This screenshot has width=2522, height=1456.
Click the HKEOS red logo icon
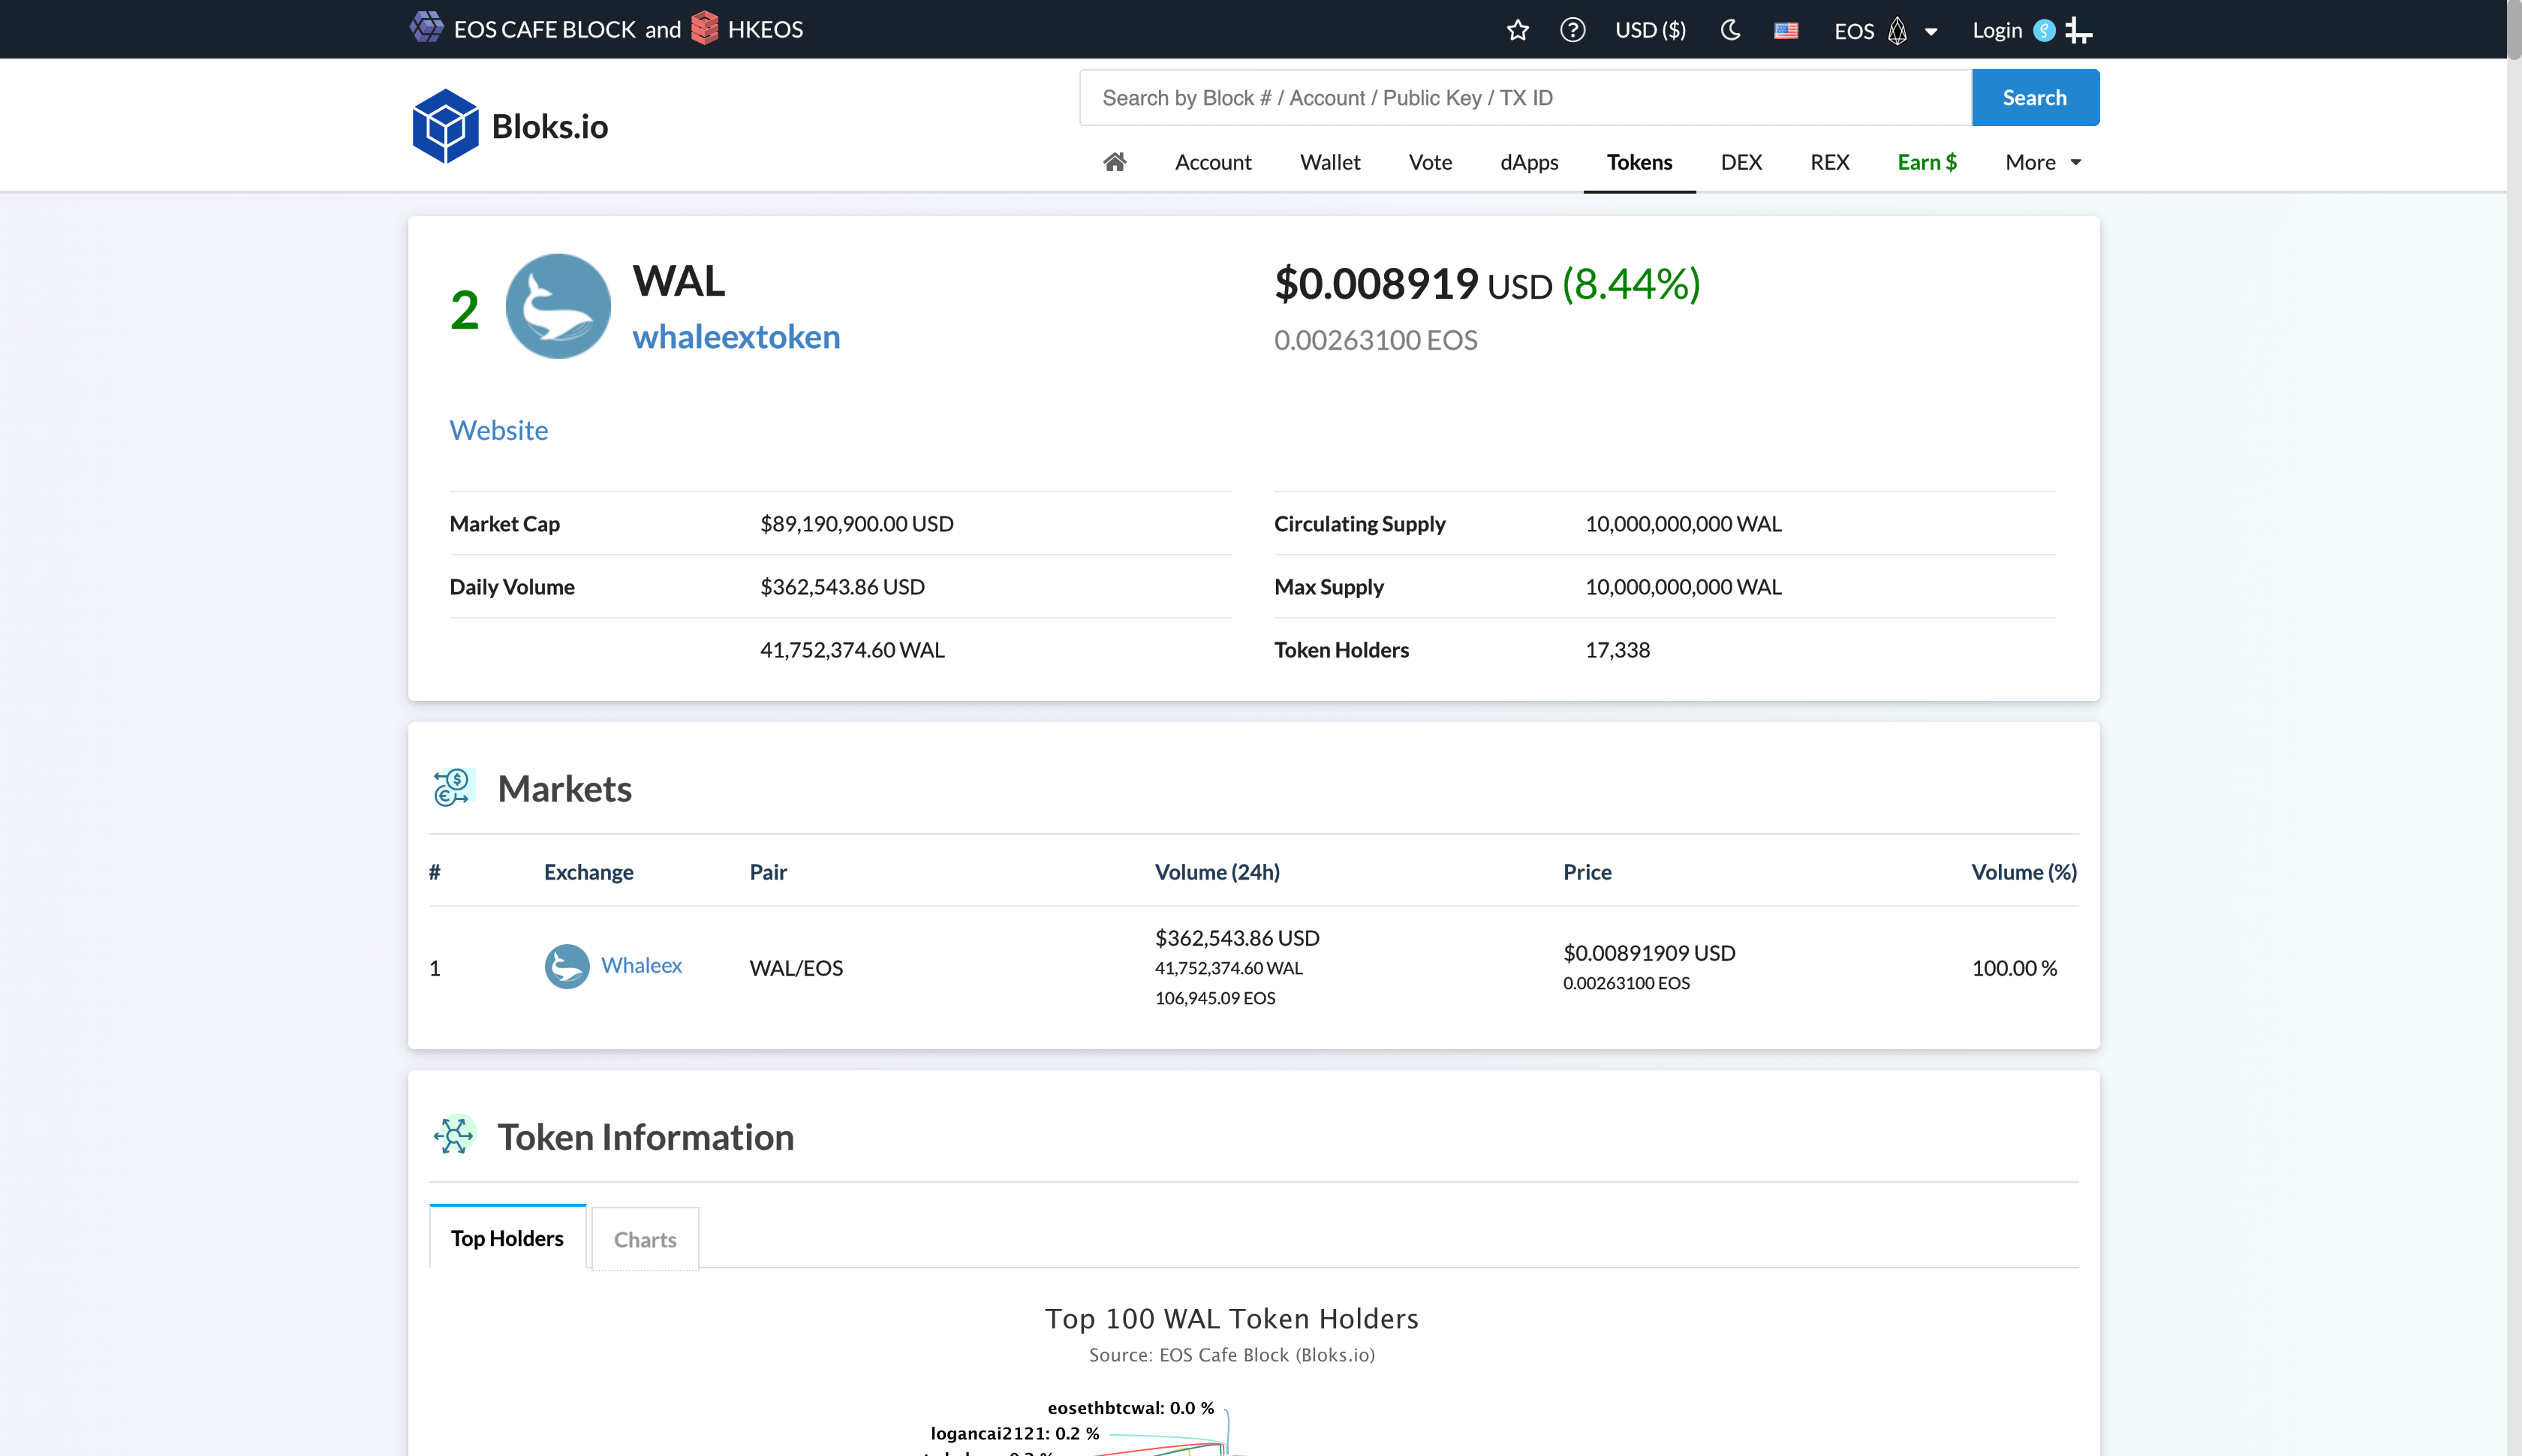pyautogui.click(x=704, y=28)
